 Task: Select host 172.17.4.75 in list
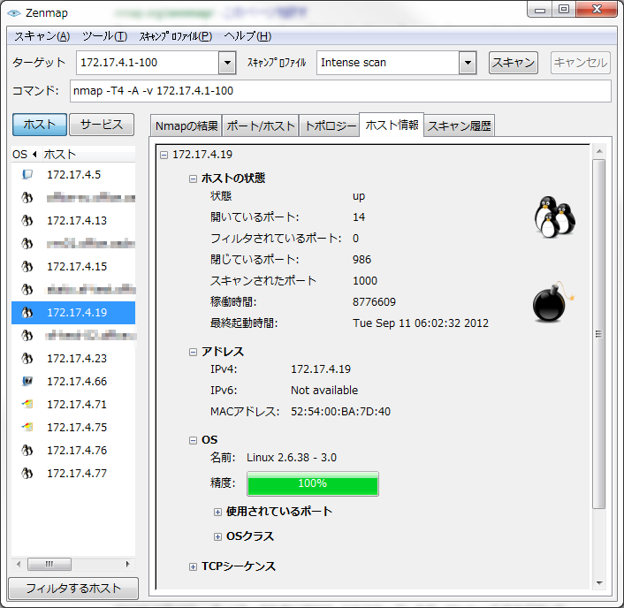point(73,428)
